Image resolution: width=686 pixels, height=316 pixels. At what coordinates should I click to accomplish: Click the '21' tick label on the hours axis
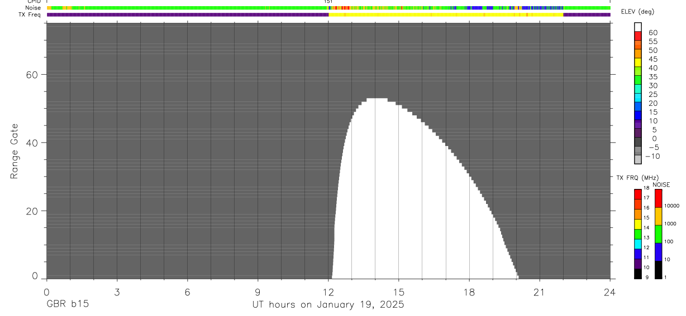540,291
